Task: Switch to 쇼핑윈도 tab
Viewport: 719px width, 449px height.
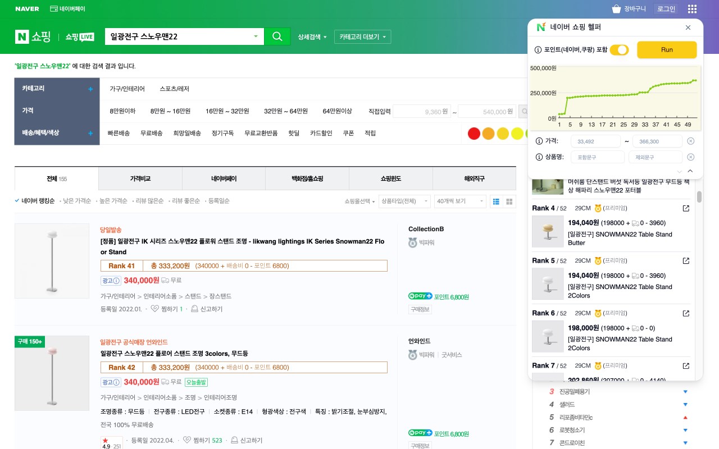Action: (x=391, y=178)
